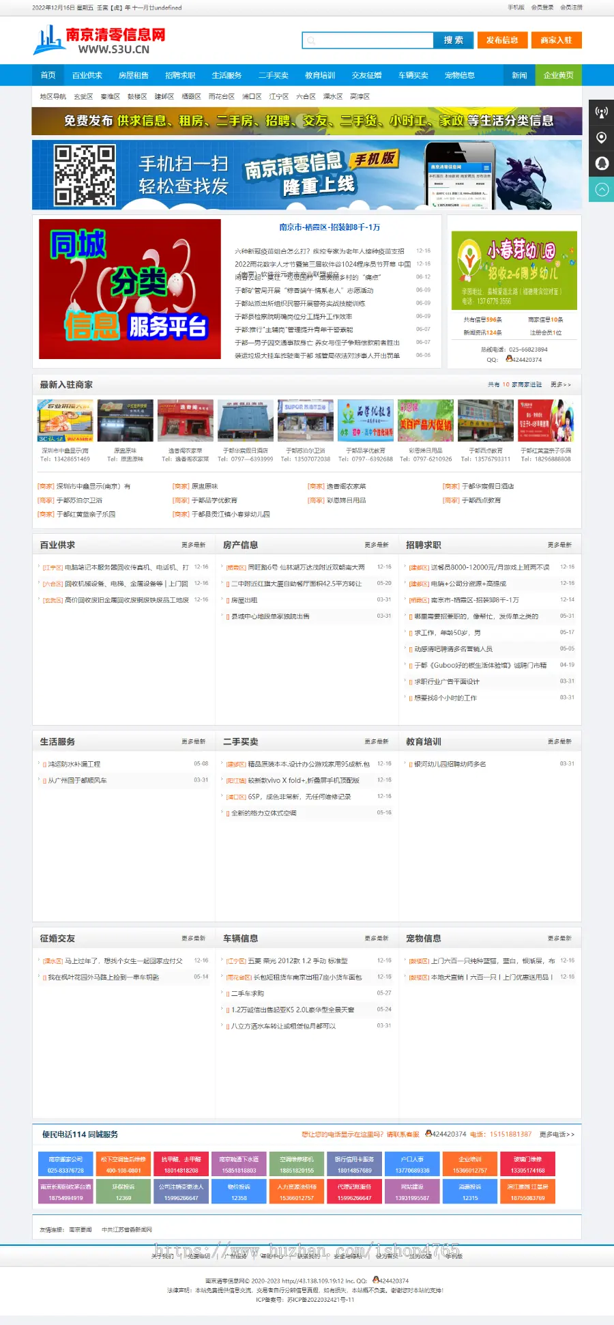Click the QQ icon in the footer copyright line

pos(376,1280)
